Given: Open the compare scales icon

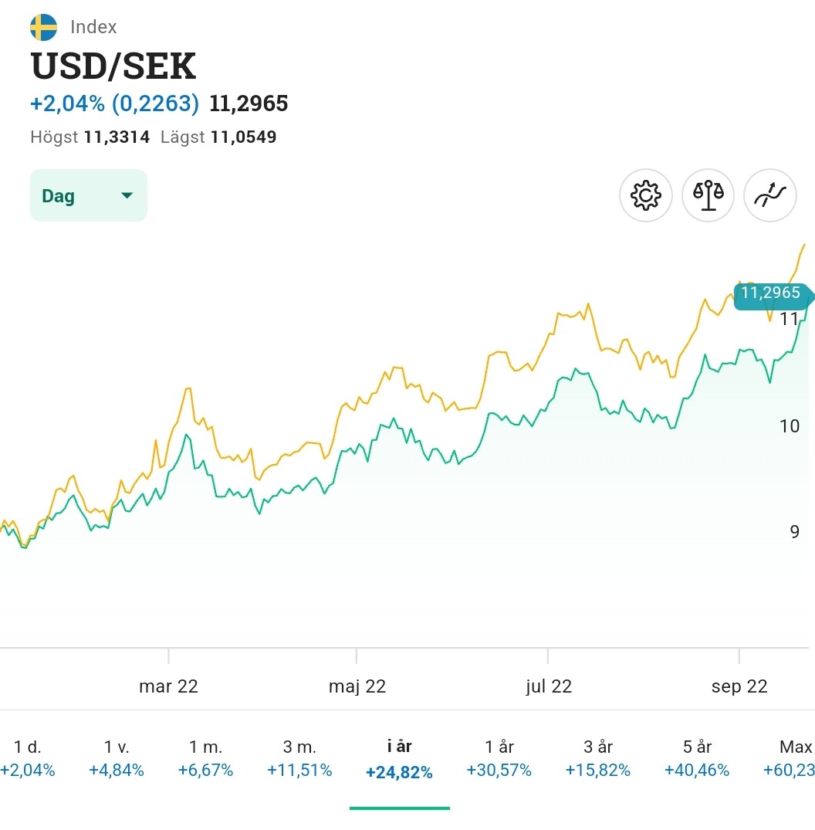Looking at the screenshot, I should (x=708, y=195).
